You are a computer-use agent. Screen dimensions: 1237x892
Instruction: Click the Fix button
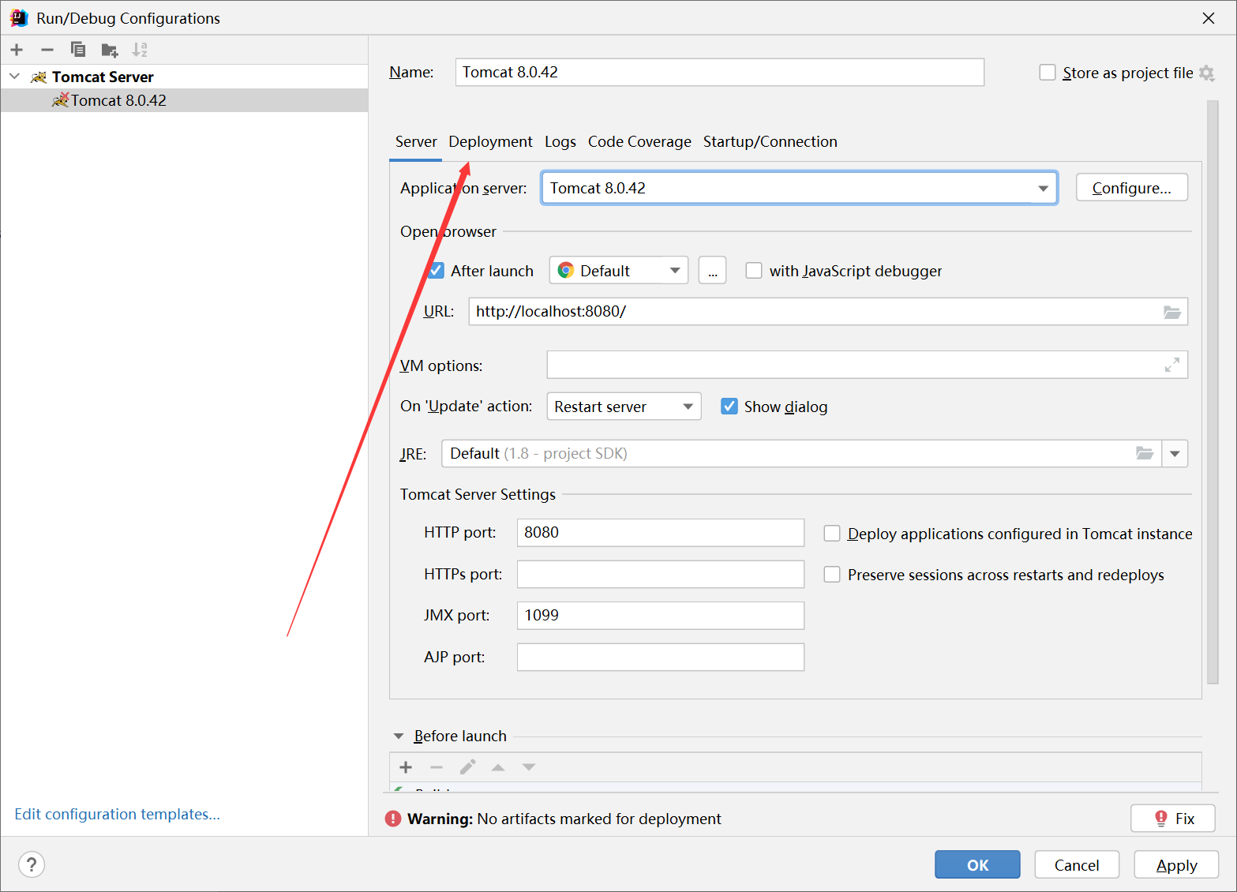coord(1173,819)
